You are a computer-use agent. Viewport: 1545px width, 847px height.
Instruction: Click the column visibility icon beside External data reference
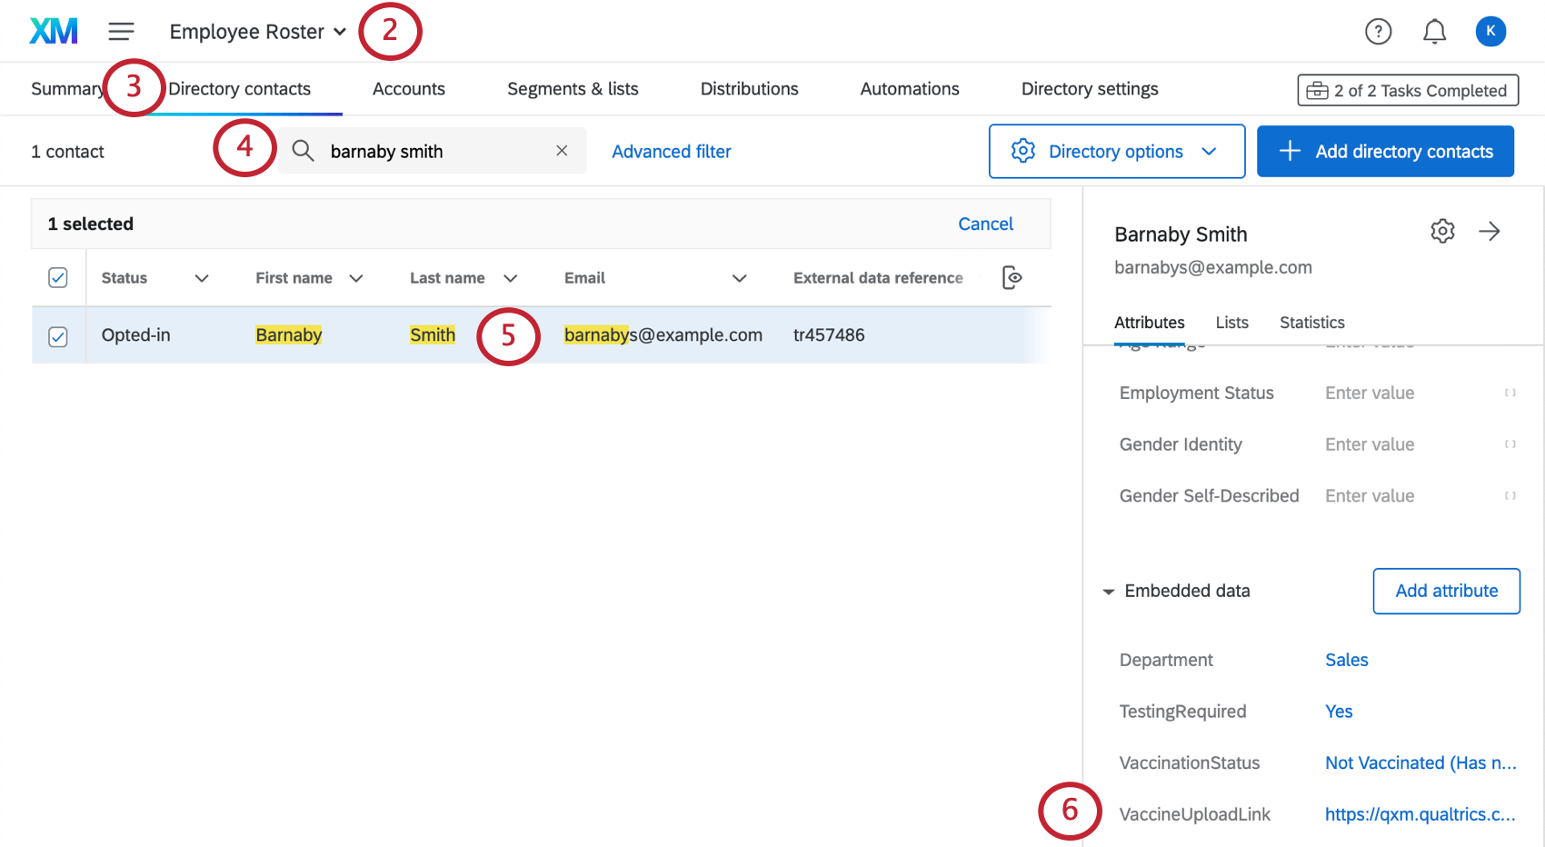1011,277
